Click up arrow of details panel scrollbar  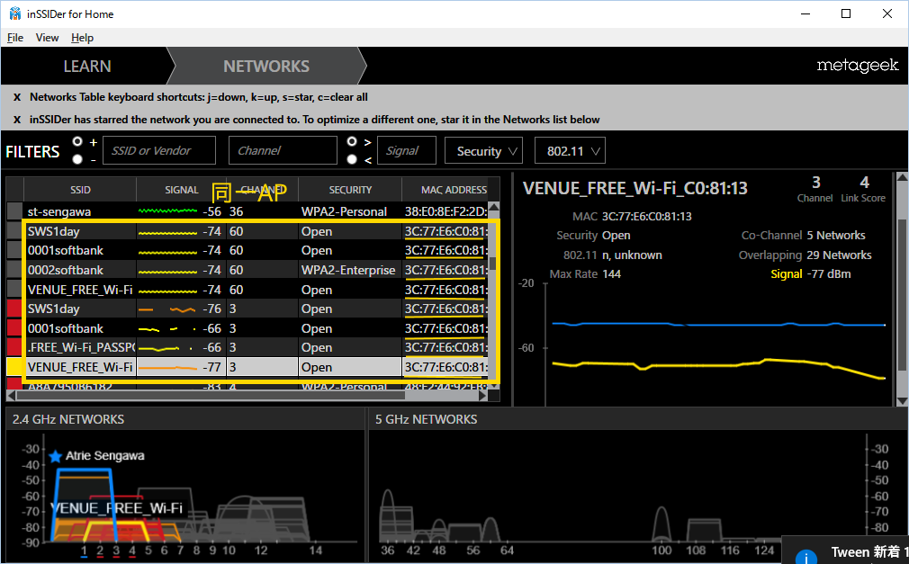pos(902,177)
